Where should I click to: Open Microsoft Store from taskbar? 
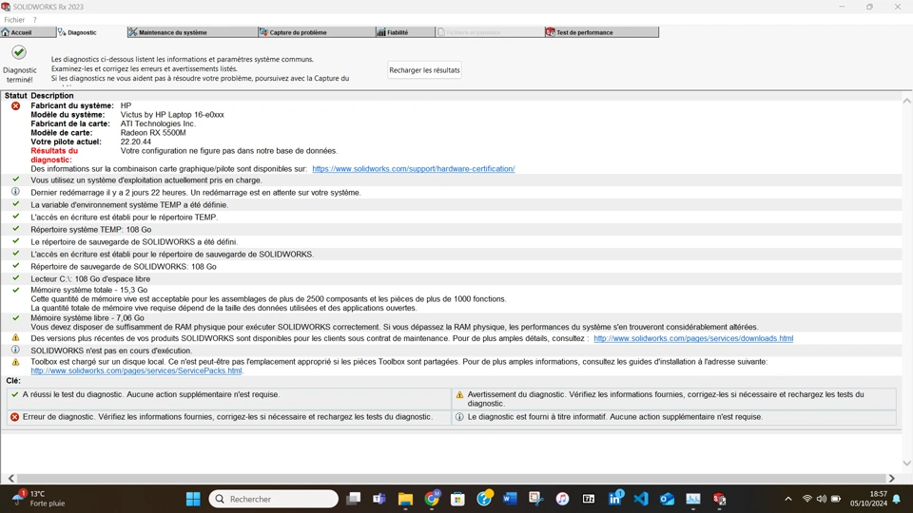coord(457,499)
